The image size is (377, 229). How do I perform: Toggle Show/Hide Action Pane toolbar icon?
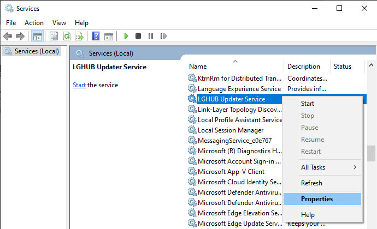pyautogui.click(x=109, y=36)
